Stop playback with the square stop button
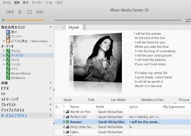Image resolution: width=191 pixels, height=136 pixels. 29,12
